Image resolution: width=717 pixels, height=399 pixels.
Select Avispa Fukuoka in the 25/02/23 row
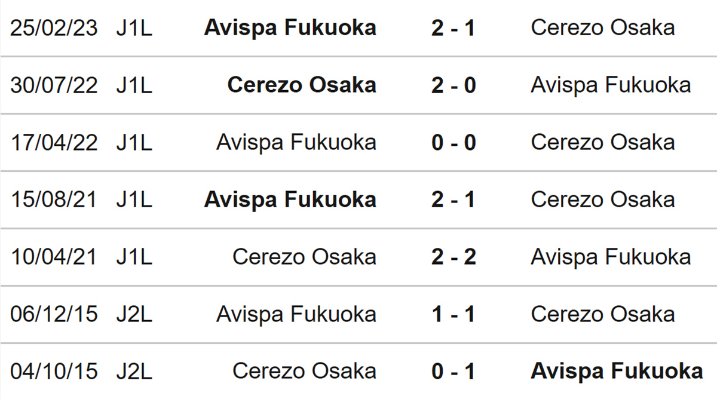pos(290,27)
